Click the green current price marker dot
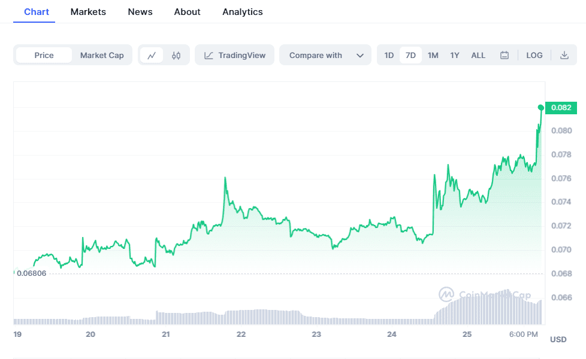This screenshot has width=586, height=359. pyautogui.click(x=541, y=108)
